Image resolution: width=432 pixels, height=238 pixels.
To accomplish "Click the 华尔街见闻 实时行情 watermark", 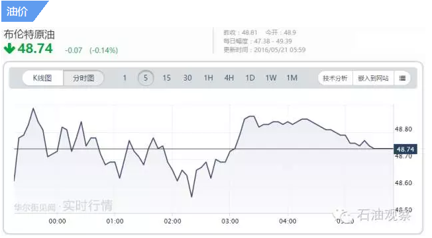I will click(x=64, y=206).
